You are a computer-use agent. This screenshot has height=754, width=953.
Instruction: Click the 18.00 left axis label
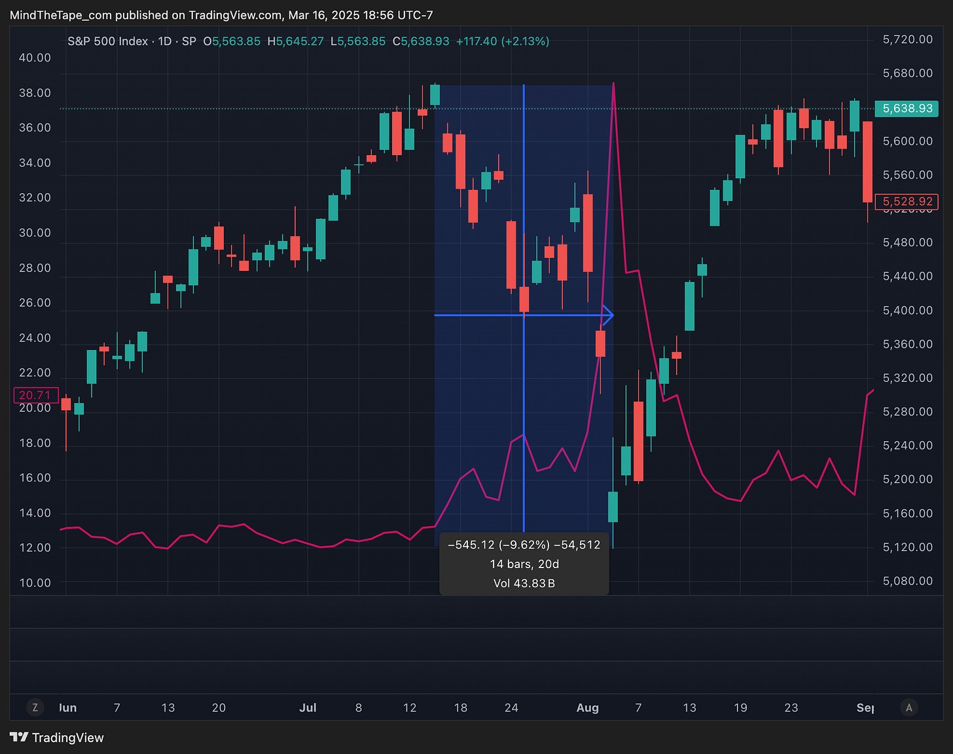35,443
